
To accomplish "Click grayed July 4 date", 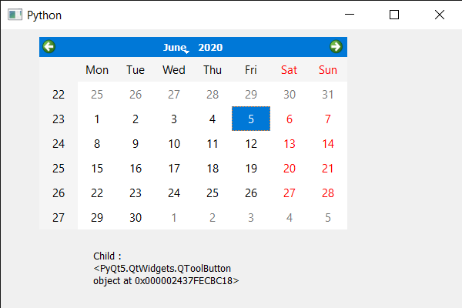I will tap(290, 218).
